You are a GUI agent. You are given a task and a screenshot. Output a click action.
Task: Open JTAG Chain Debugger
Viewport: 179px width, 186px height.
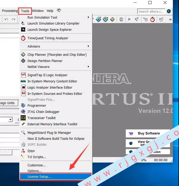click(x=56, y=112)
